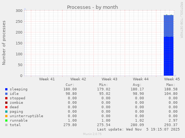This screenshot has height=138, width=185.
Task: Select the 'total' legend label
Action: pyautogui.click(x=15, y=125)
